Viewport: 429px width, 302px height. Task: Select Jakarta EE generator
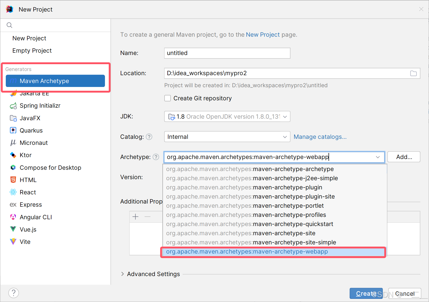tap(34, 94)
